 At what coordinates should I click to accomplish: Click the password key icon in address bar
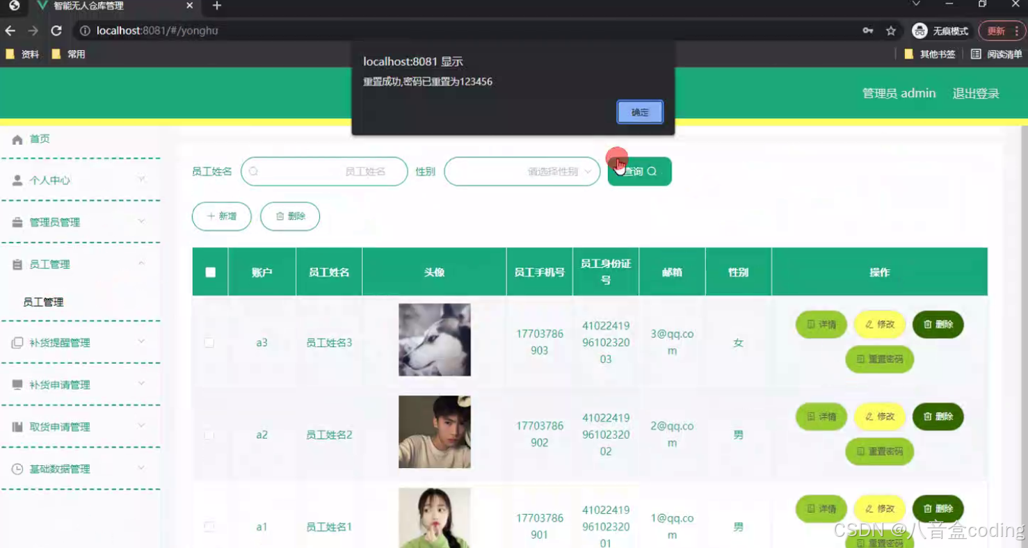[868, 31]
